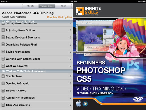This screenshot has width=146, height=110.
Task: Tap film icon next to What We Covered
Action: coord(3,66)
